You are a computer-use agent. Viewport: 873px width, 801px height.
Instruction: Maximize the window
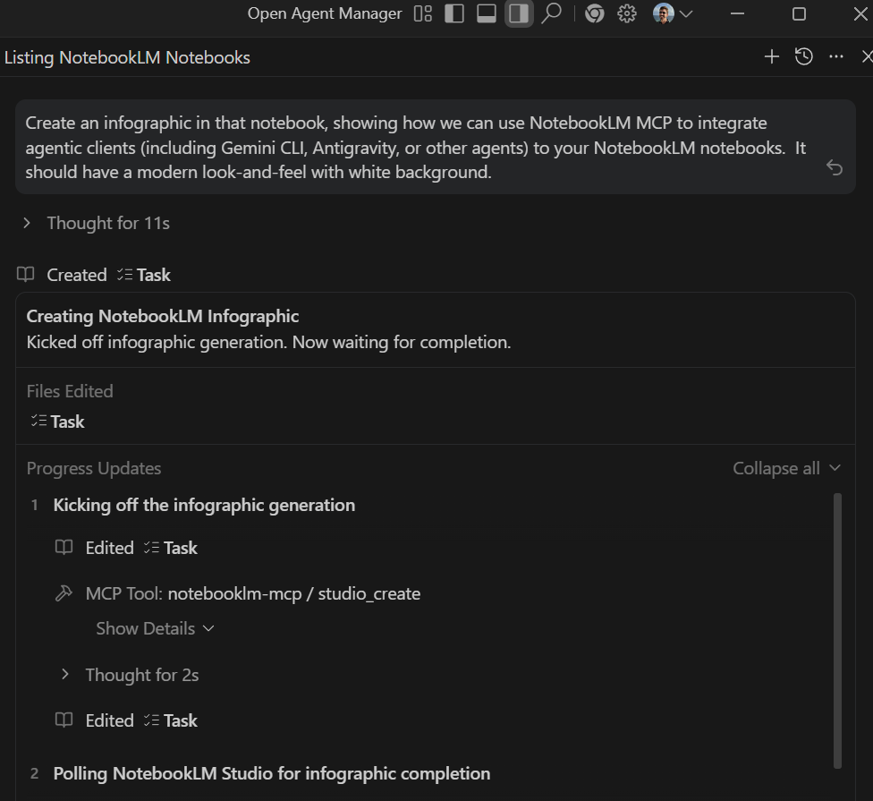point(799,13)
